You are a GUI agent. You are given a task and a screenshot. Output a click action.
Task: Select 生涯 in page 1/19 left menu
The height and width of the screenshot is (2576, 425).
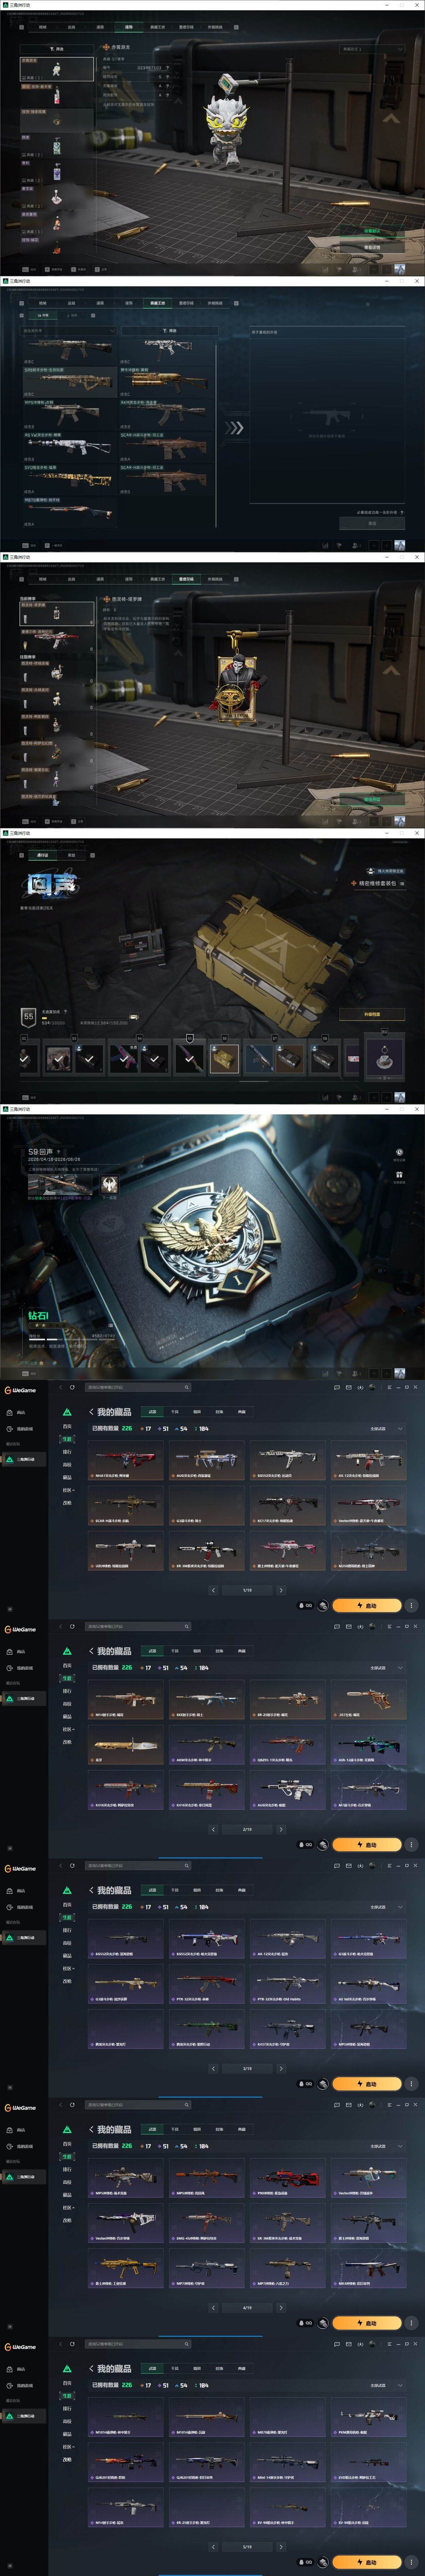click(67, 1439)
